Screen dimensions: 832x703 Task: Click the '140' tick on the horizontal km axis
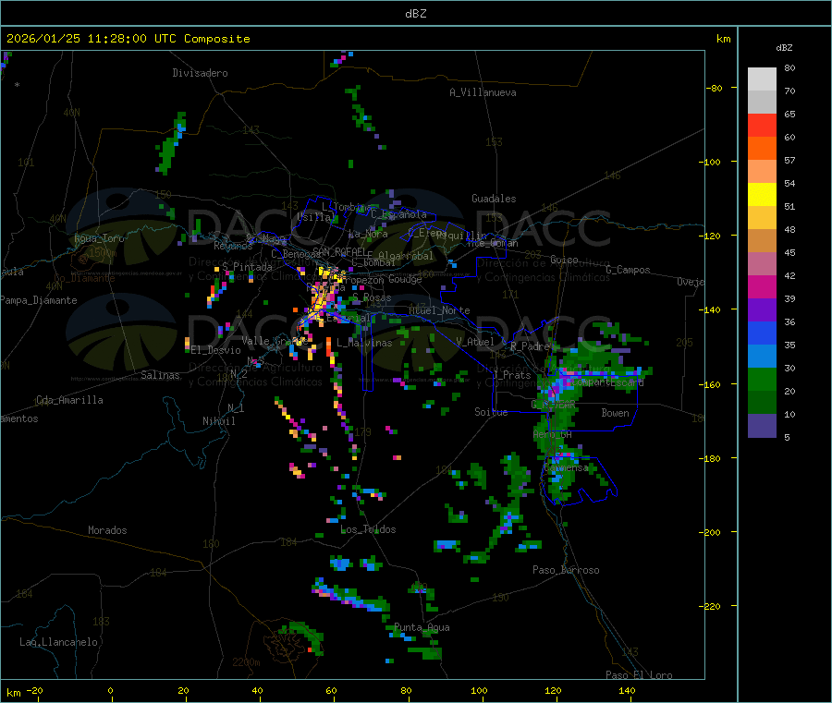[627, 690]
